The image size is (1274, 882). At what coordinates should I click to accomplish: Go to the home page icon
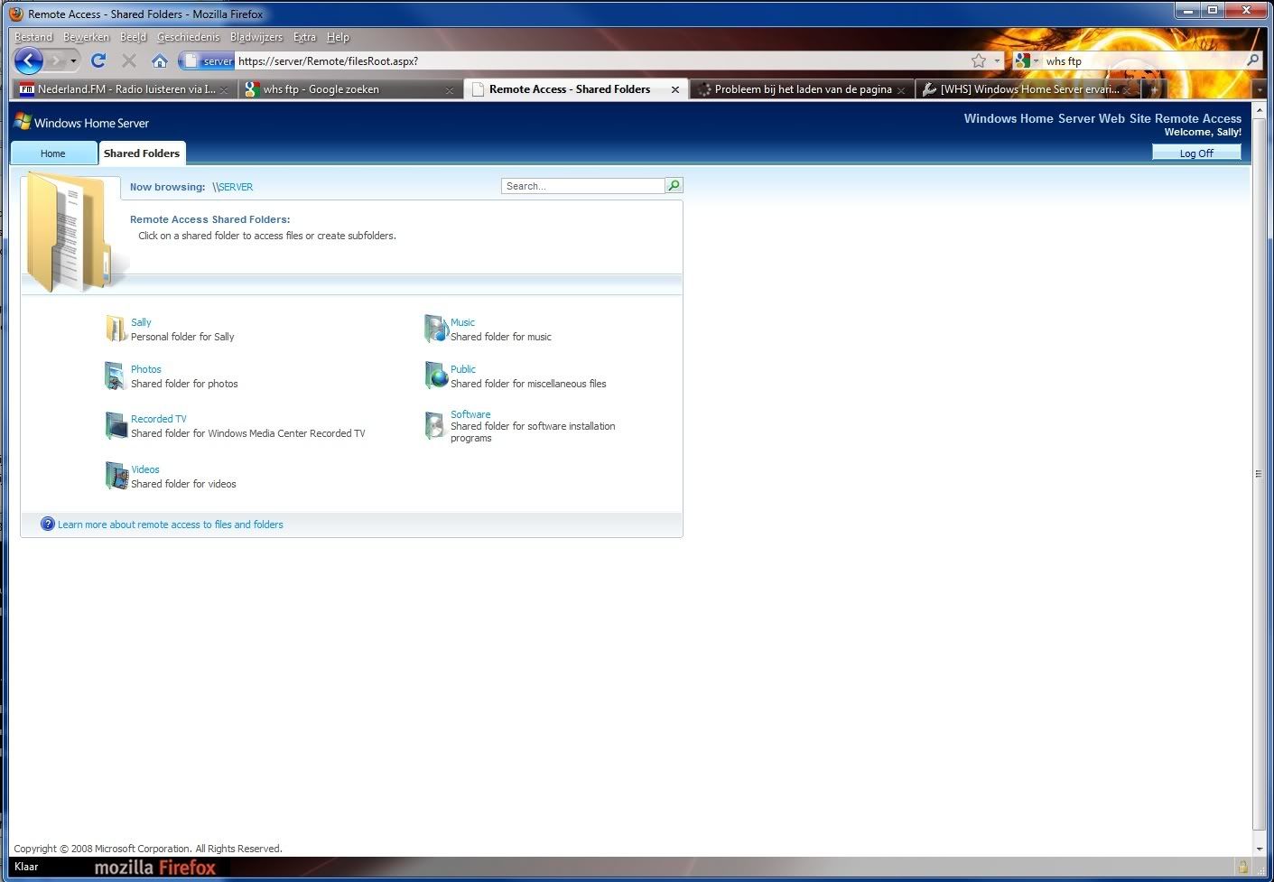pyautogui.click(x=160, y=60)
